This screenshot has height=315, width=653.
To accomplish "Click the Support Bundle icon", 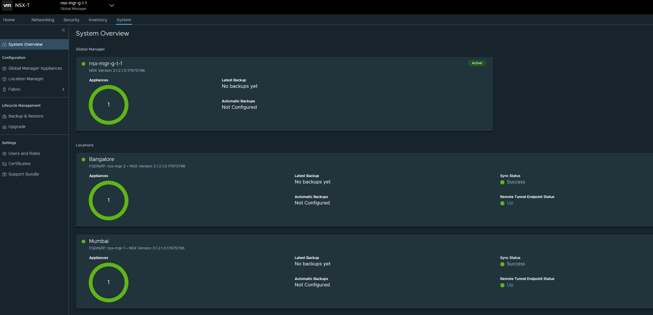I will click(x=4, y=174).
